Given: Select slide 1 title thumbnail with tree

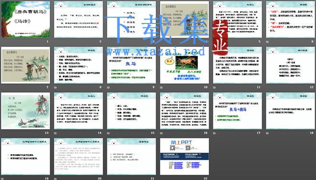Looking at the screenshot, I should [25, 19].
